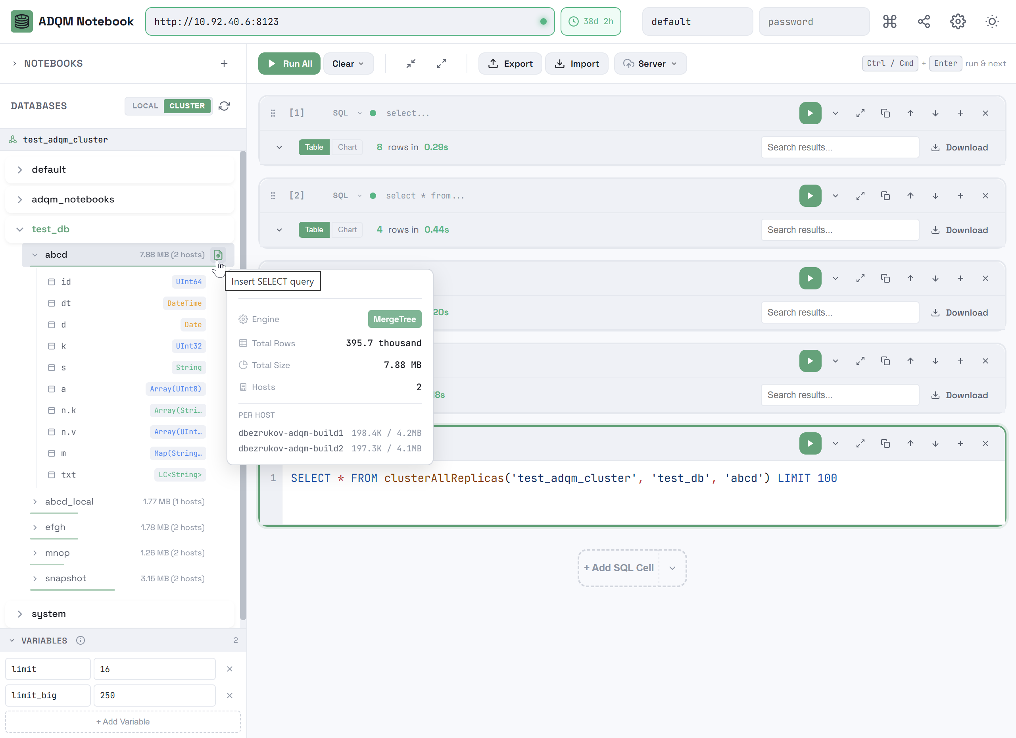Duplicate cell [1] with copy icon

point(885,114)
